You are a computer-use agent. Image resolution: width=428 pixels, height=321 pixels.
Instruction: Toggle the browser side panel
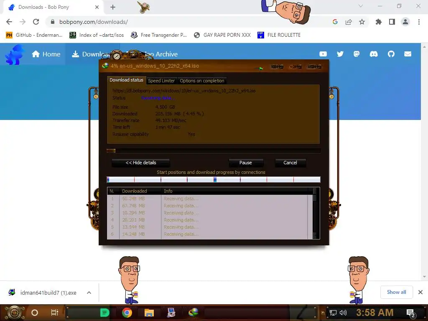pos(392,22)
